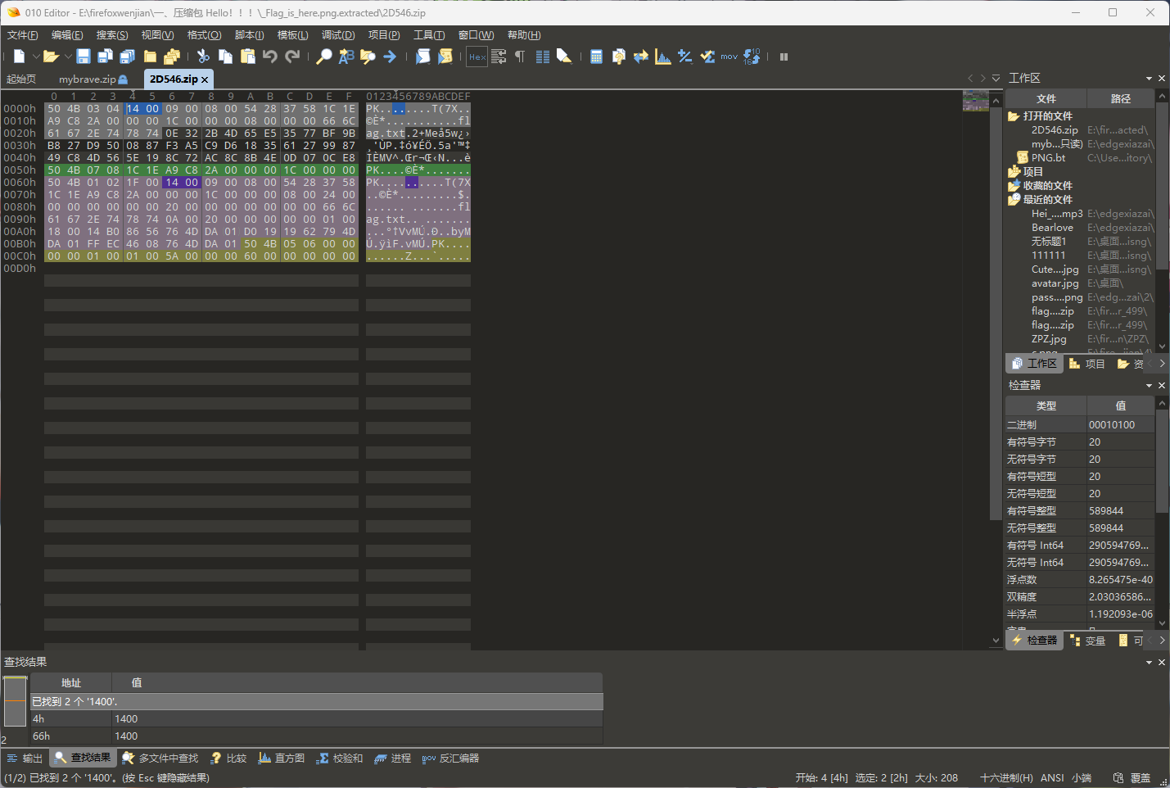Open the 模板(L) menu
1170x788 pixels.
click(x=292, y=35)
